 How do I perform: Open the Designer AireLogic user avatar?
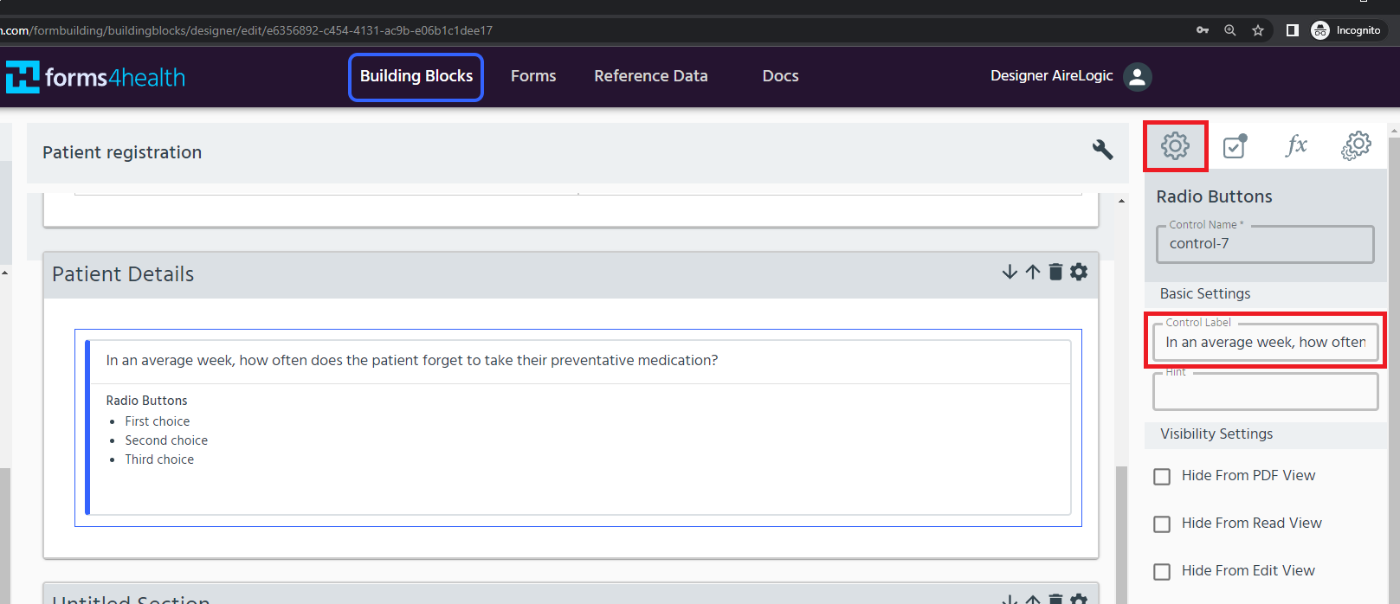click(x=1137, y=76)
